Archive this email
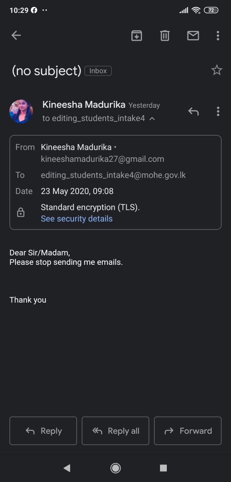The width and height of the screenshot is (231, 482). coord(136,36)
